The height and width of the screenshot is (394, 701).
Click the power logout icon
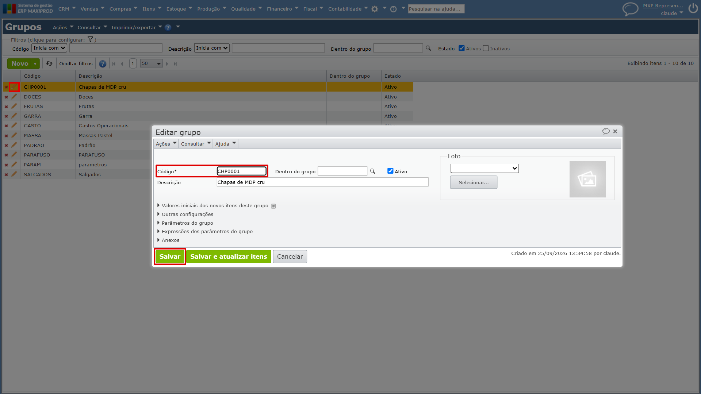pyautogui.click(x=693, y=8)
